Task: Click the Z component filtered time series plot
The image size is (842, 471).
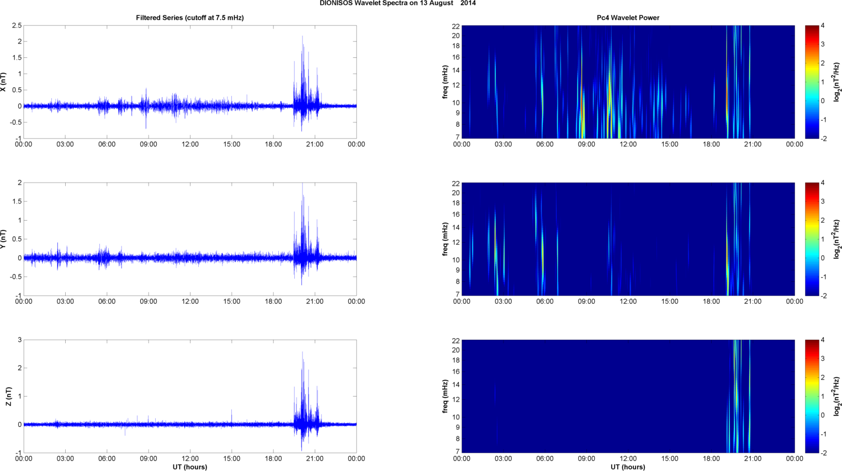Action: pyautogui.click(x=190, y=396)
